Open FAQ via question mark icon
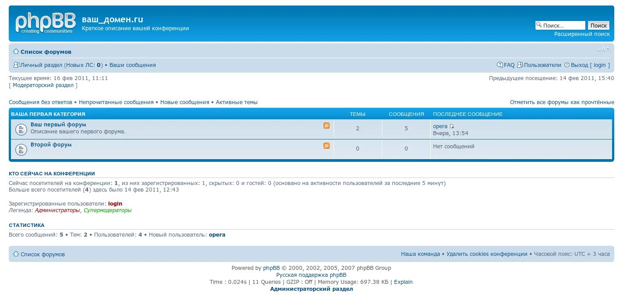Viewport: 623px width, 307px height. pyautogui.click(x=500, y=65)
